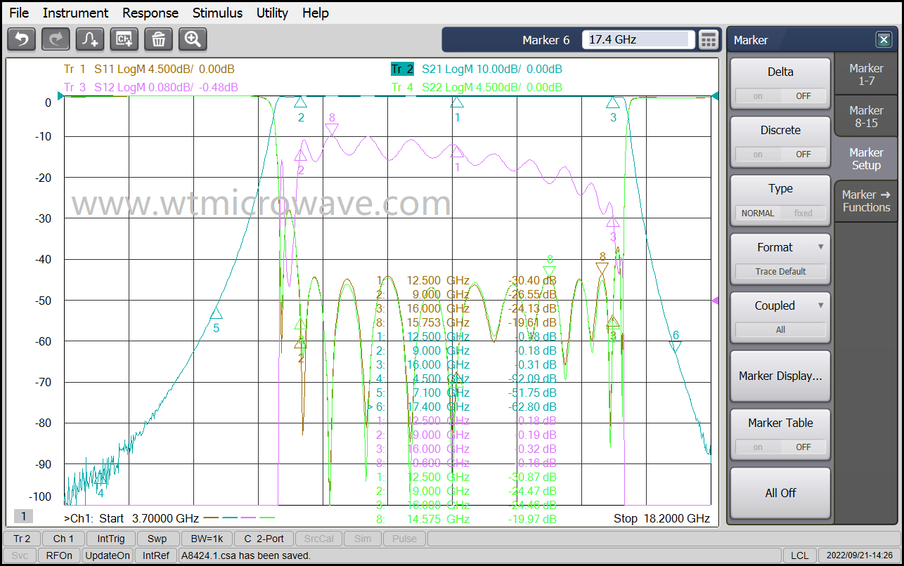
Task: Open the keypad icon beside the marker field
Action: tap(709, 39)
